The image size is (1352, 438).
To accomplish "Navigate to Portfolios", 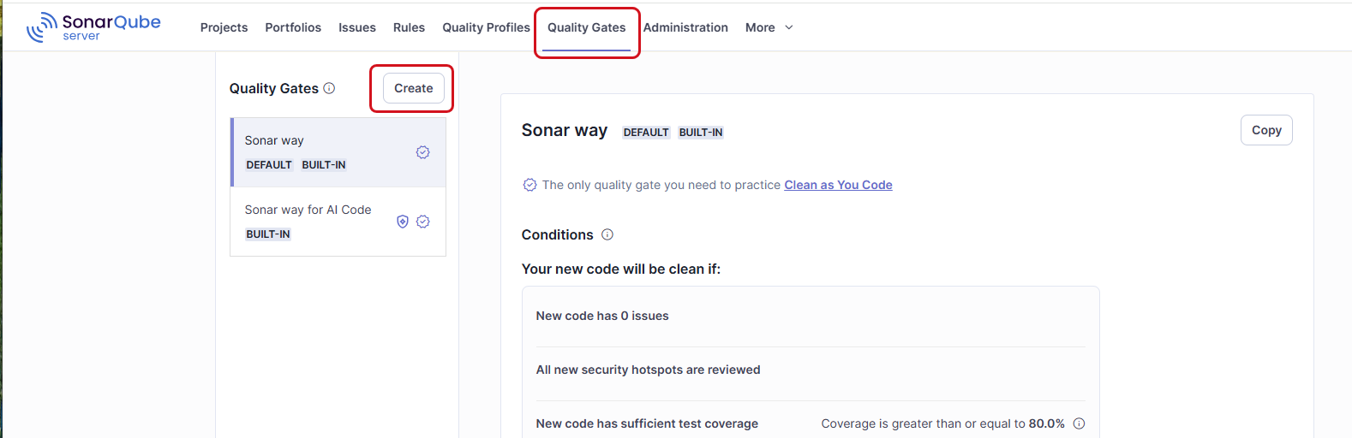I will pyautogui.click(x=293, y=27).
